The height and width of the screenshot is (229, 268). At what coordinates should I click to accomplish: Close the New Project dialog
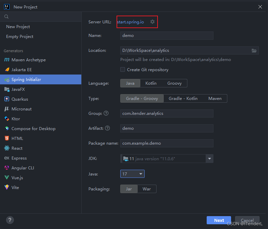pyautogui.click(x=260, y=7)
